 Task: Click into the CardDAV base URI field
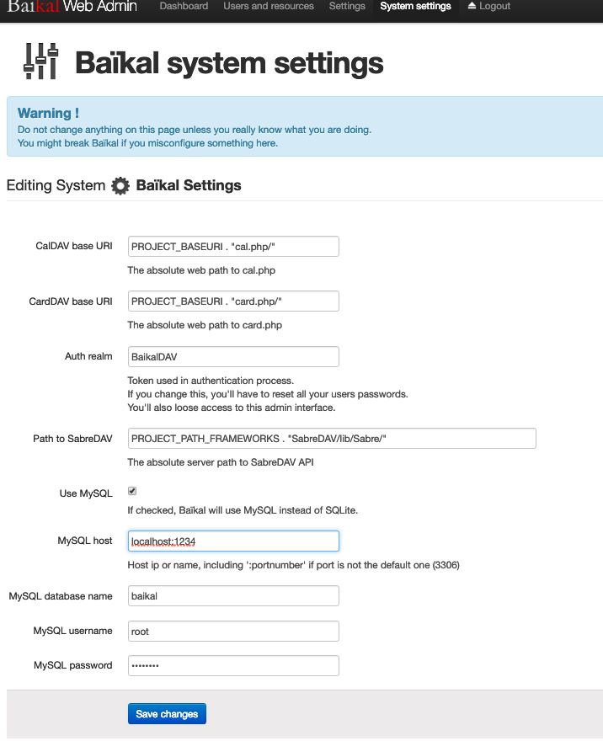coord(233,301)
